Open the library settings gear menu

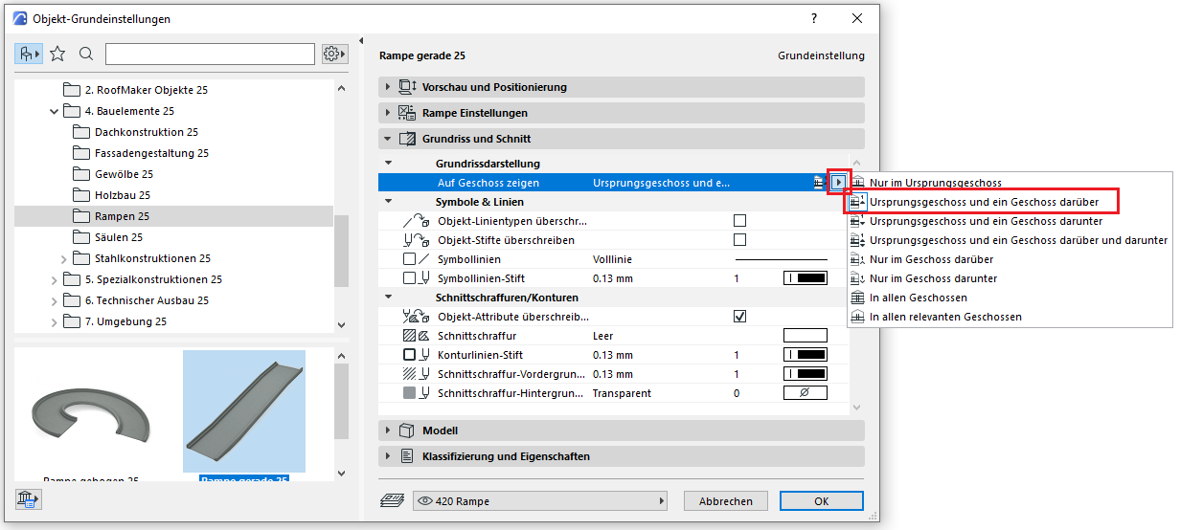[x=334, y=55]
